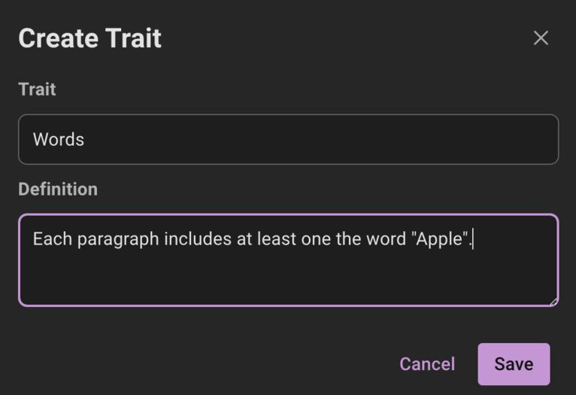Cancel trait creation
Screen dimensions: 576x395
[427, 364]
